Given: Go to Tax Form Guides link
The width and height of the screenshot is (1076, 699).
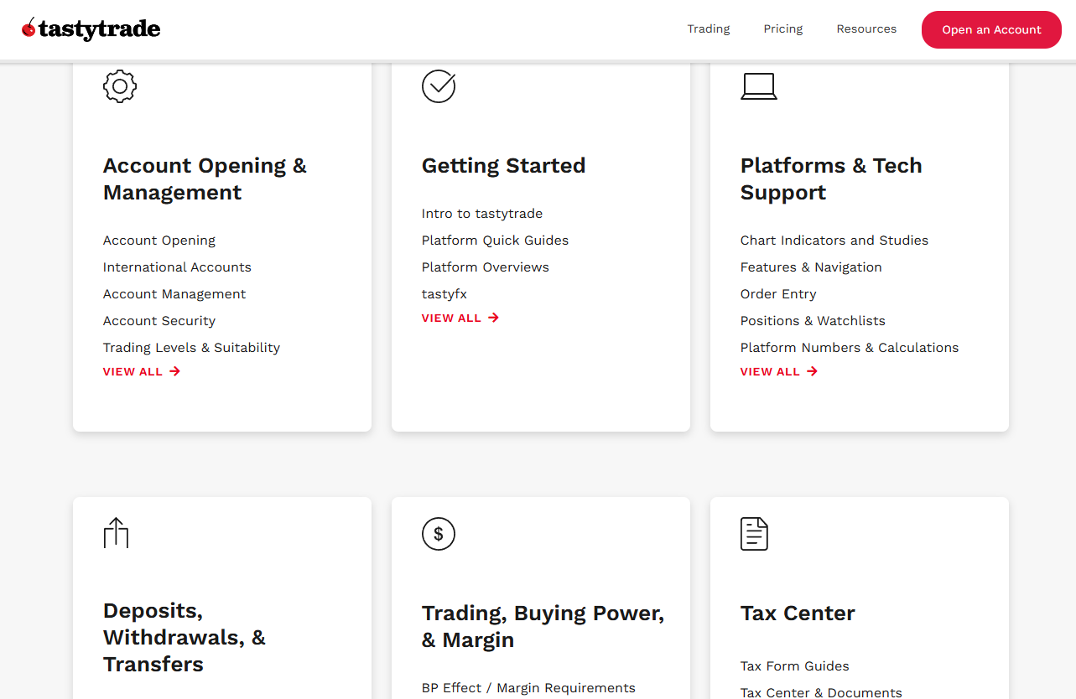Looking at the screenshot, I should pos(795,666).
